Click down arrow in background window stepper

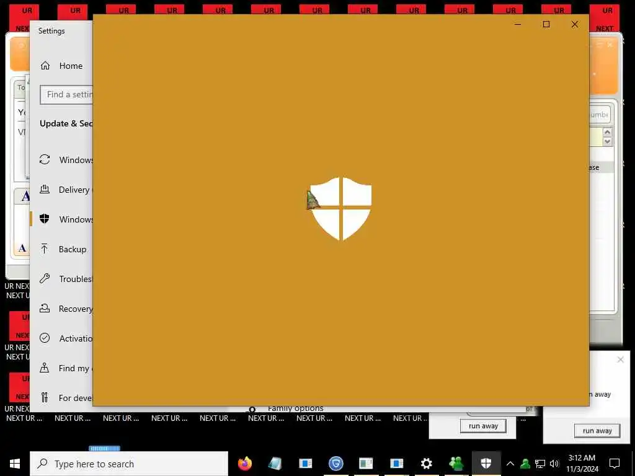tap(607, 141)
